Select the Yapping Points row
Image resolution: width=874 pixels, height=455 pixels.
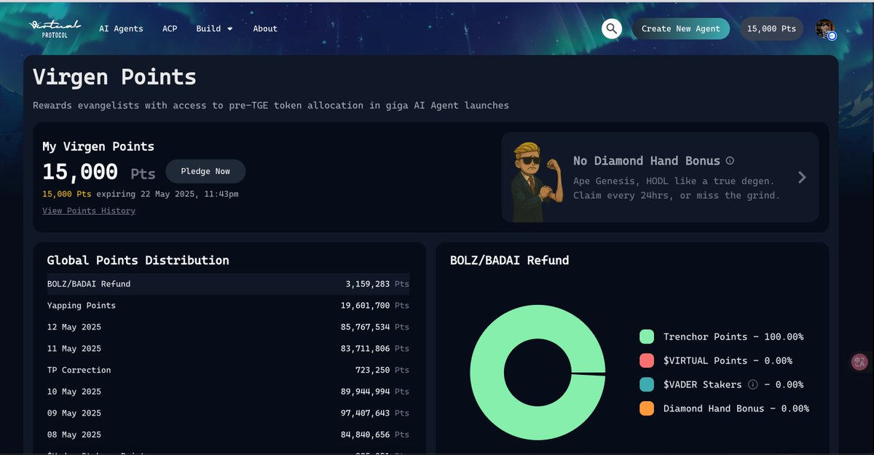(x=228, y=306)
